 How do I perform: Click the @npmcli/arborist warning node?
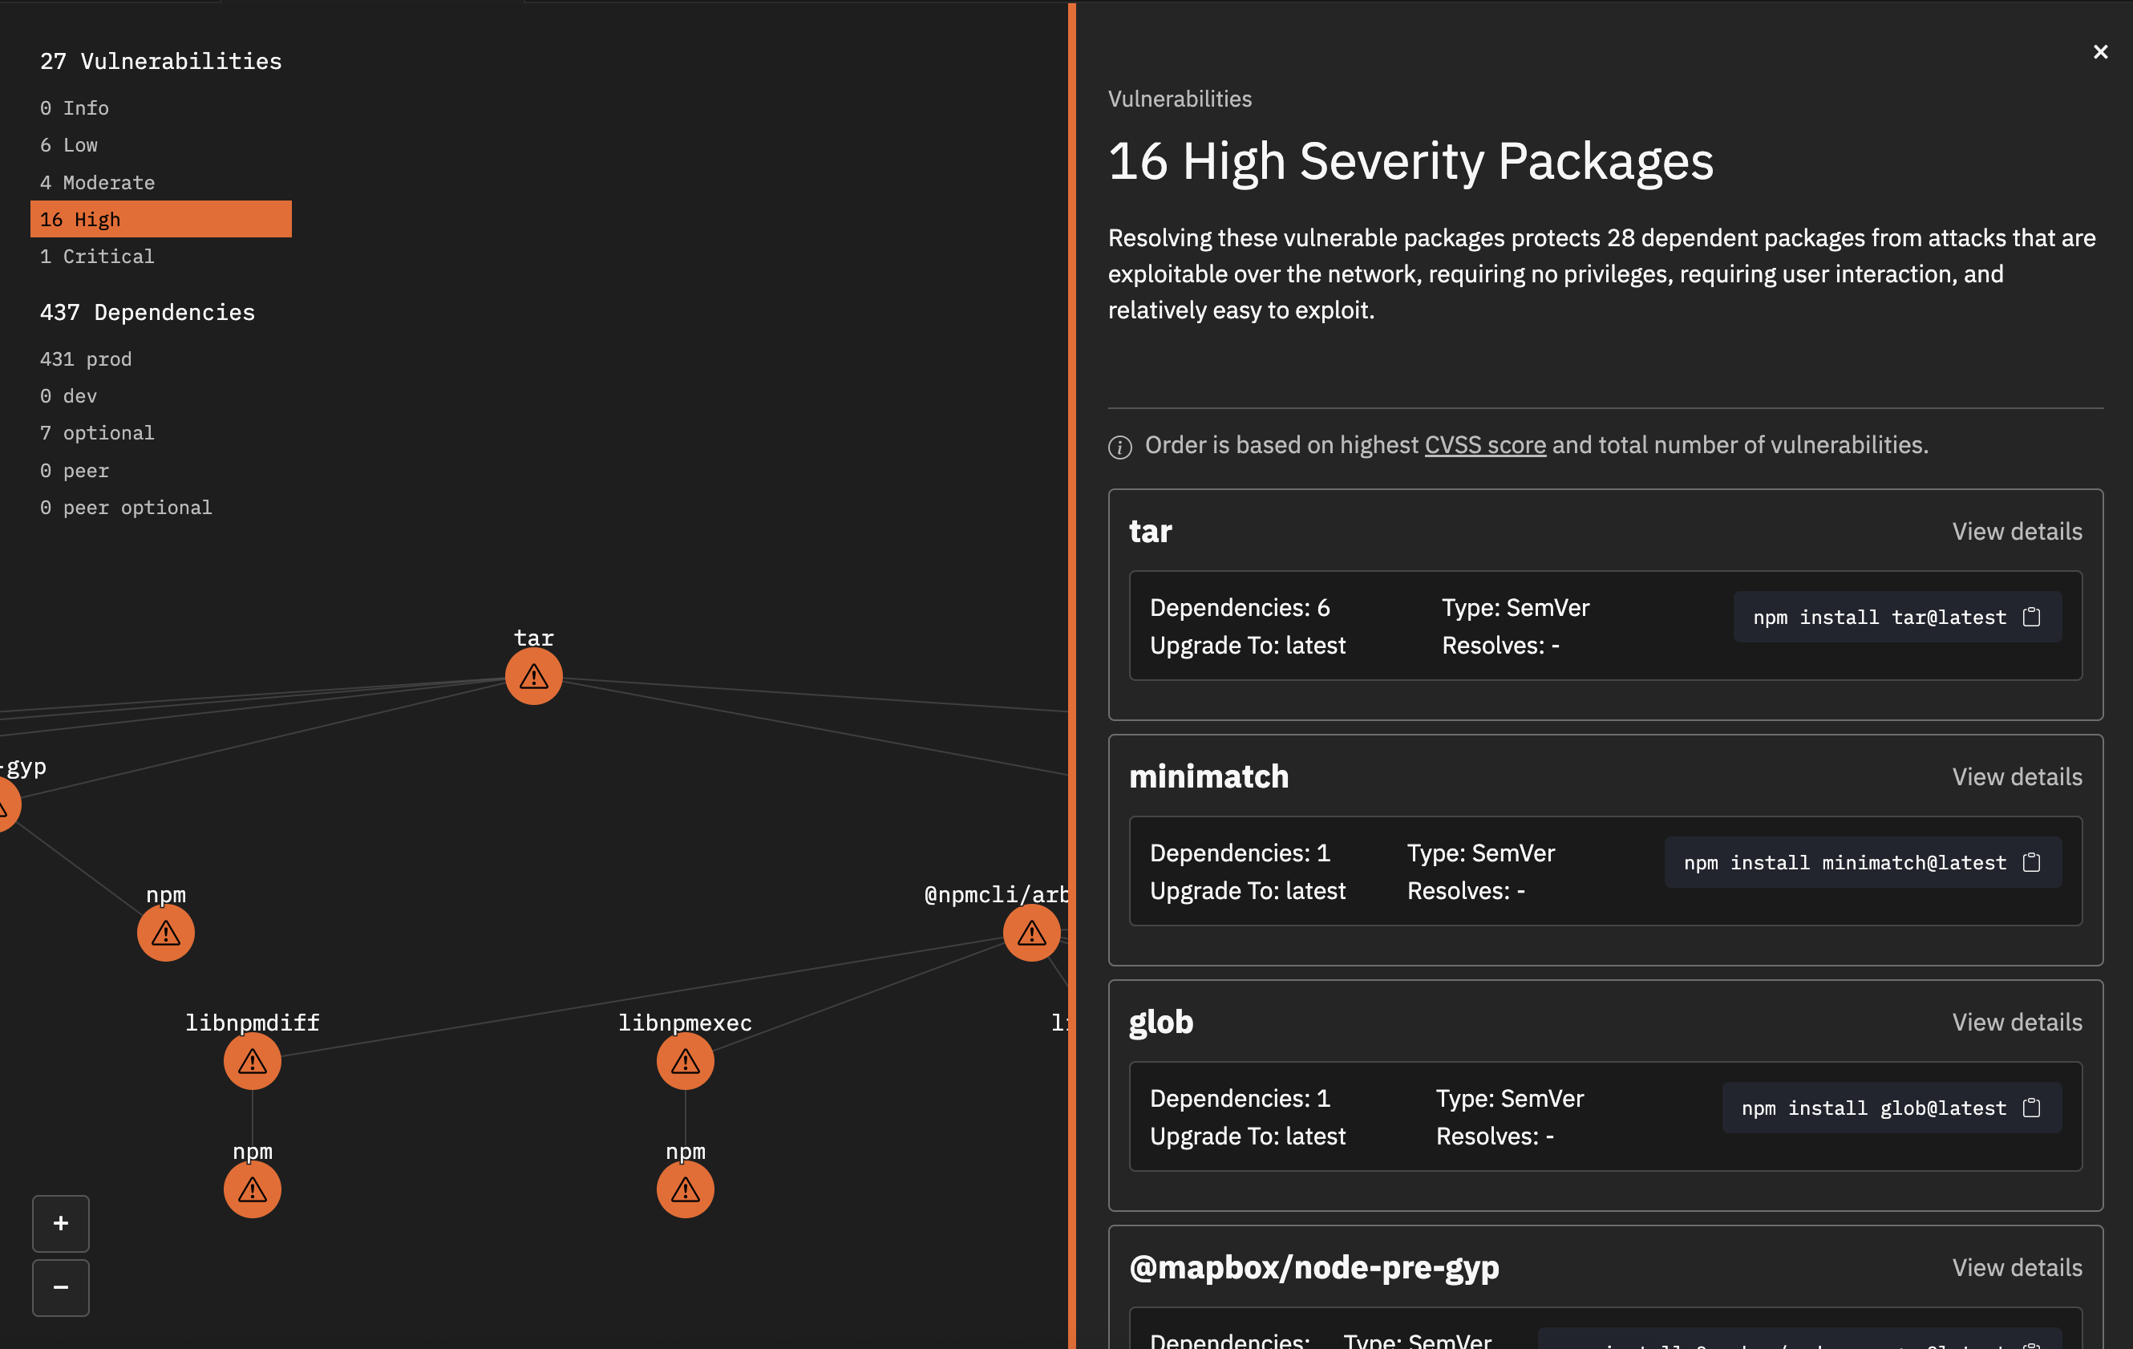point(1031,933)
